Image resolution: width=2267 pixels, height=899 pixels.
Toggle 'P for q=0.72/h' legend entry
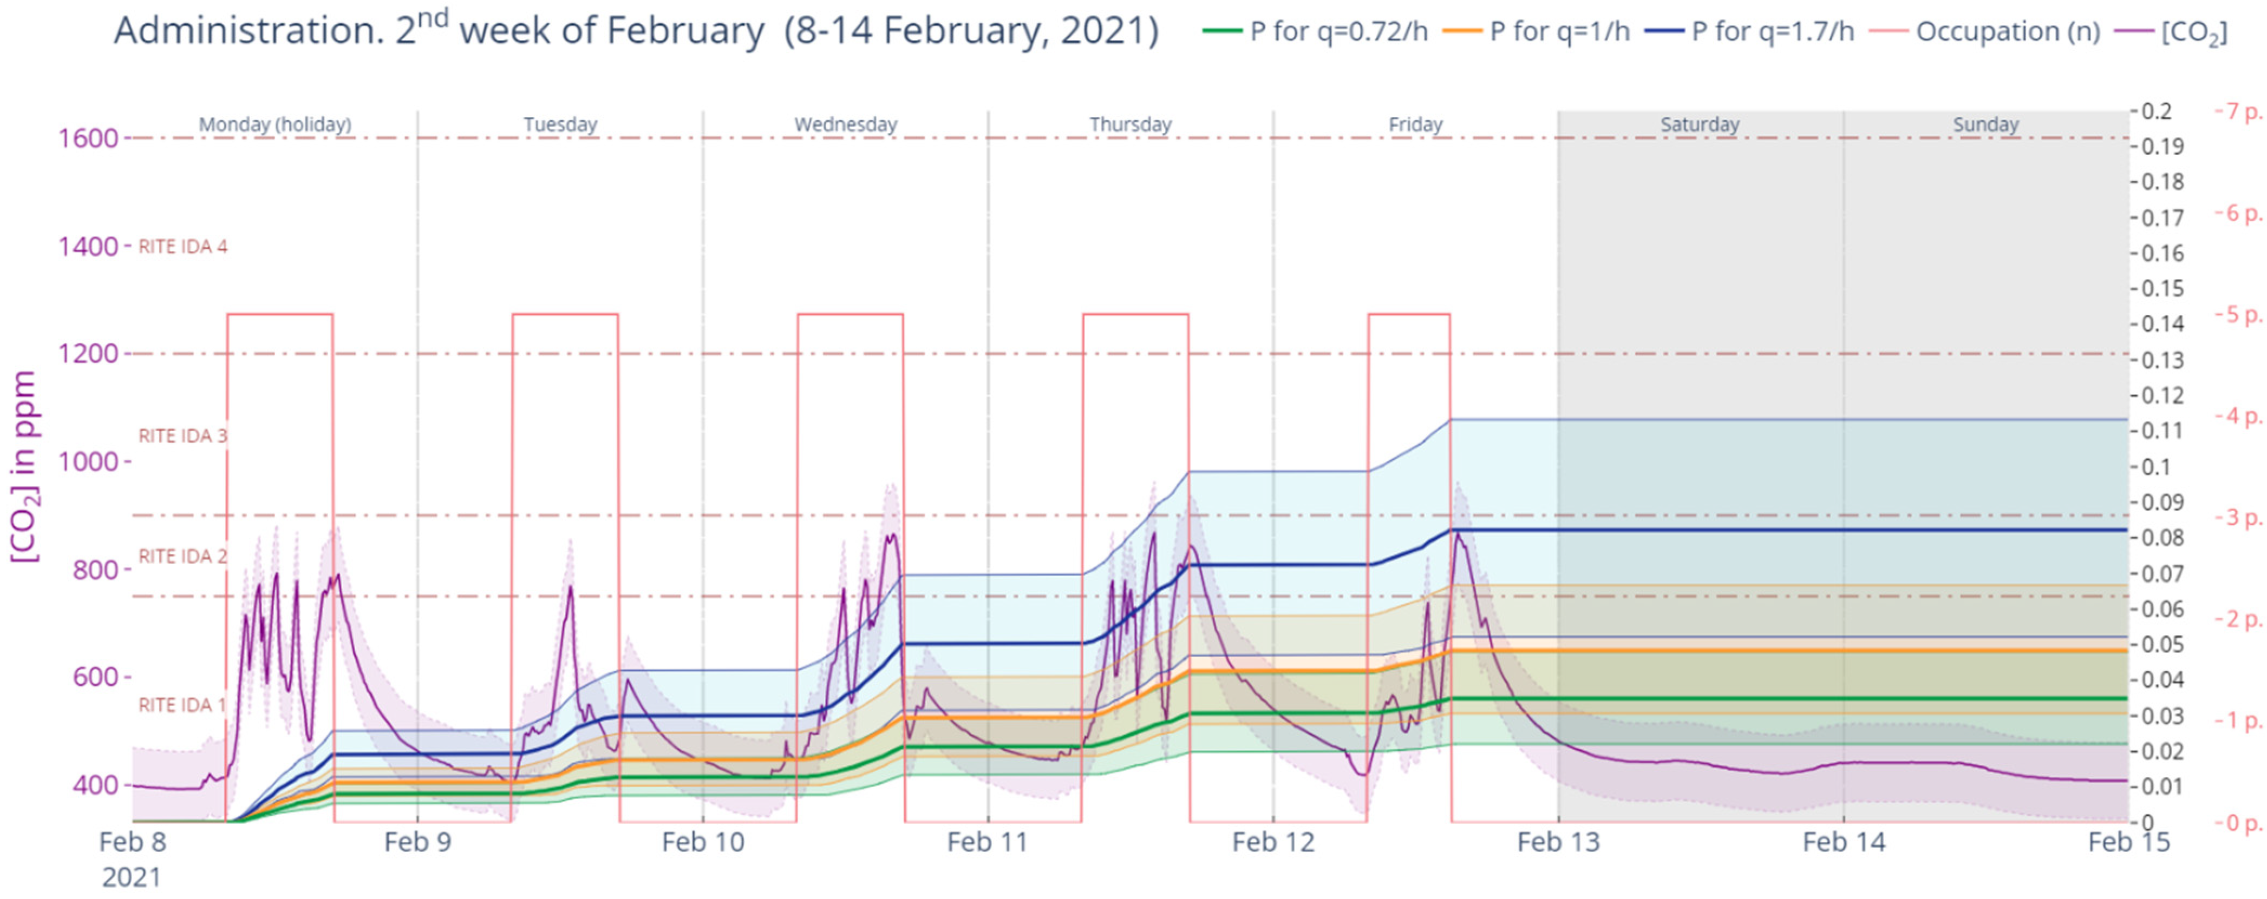[x=1338, y=31]
